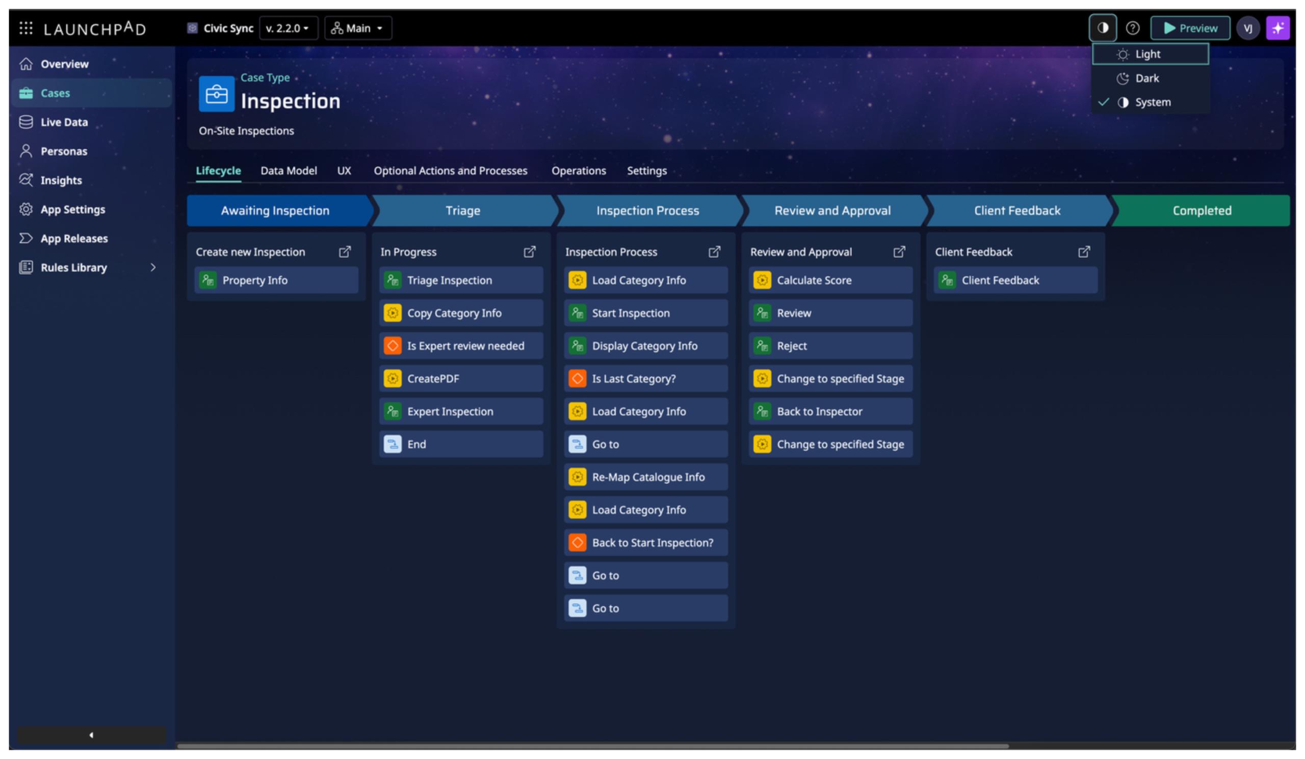Open the Main branch dropdown
This screenshot has width=1305, height=759.
point(358,28)
